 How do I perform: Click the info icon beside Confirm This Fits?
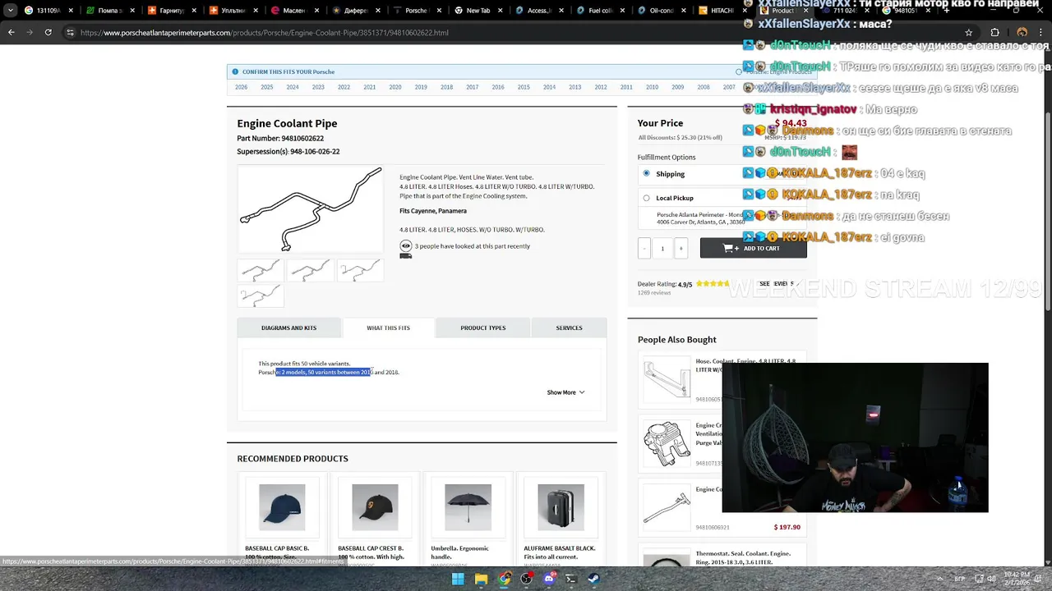point(235,71)
